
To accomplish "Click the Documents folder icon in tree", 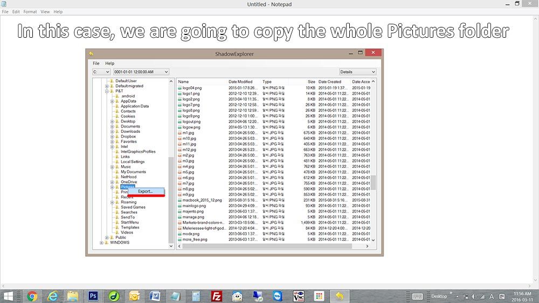I will [117, 126].
